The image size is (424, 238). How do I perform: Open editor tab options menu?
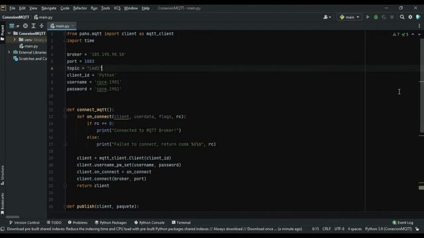coord(419,26)
